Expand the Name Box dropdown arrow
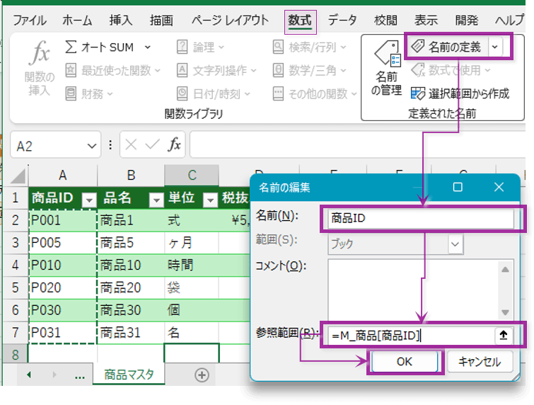The image size is (534, 405). tap(91, 146)
